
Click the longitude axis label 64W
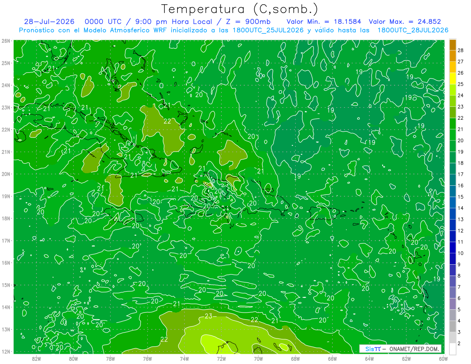[369, 359]
